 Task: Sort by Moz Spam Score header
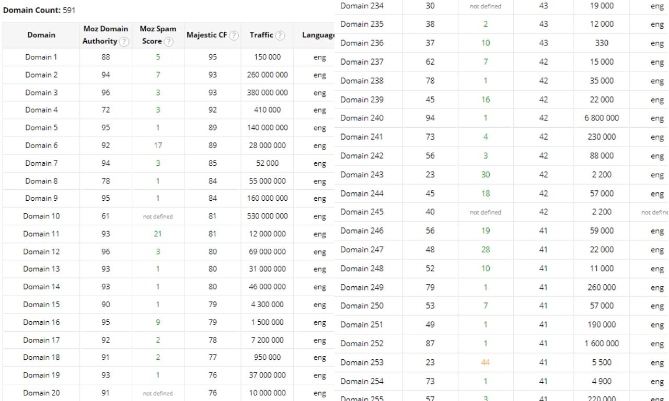click(156, 35)
